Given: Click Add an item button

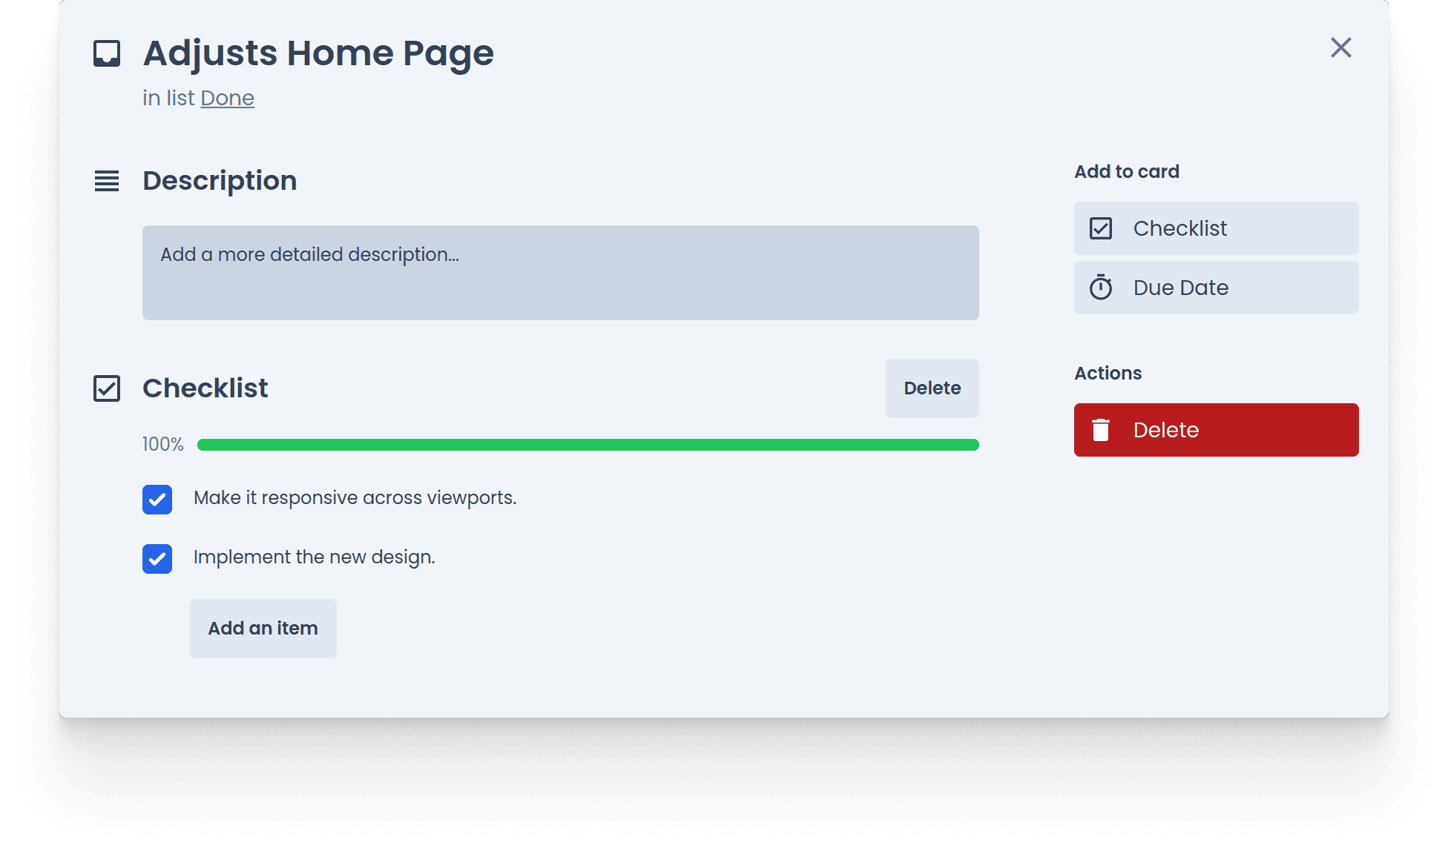Looking at the screenshot, I should click(x=263, y=627).
